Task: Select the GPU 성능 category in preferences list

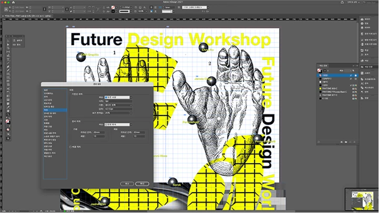Action: [55, 143]
